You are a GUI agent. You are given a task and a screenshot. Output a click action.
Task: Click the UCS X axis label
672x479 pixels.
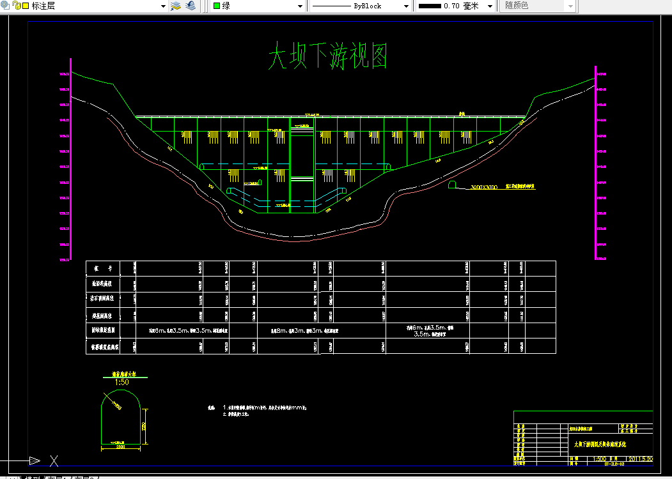pos(54,461)
